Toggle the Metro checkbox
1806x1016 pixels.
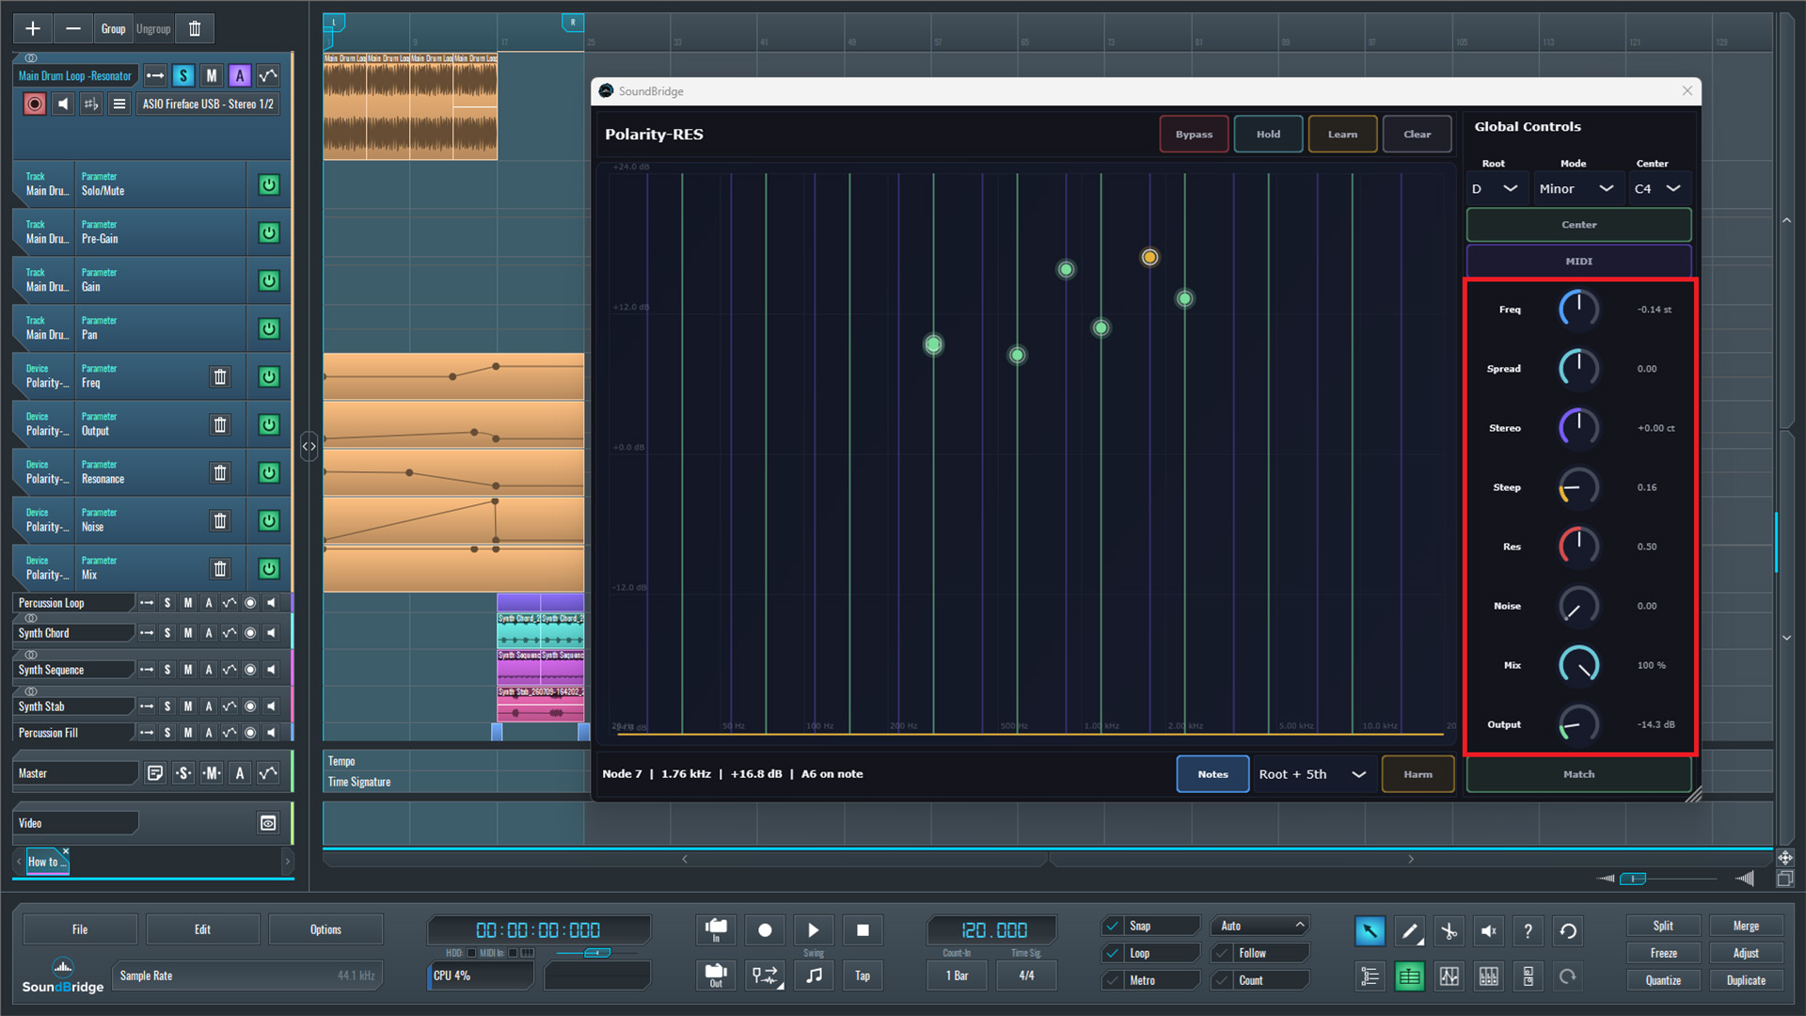(1113, 980)
